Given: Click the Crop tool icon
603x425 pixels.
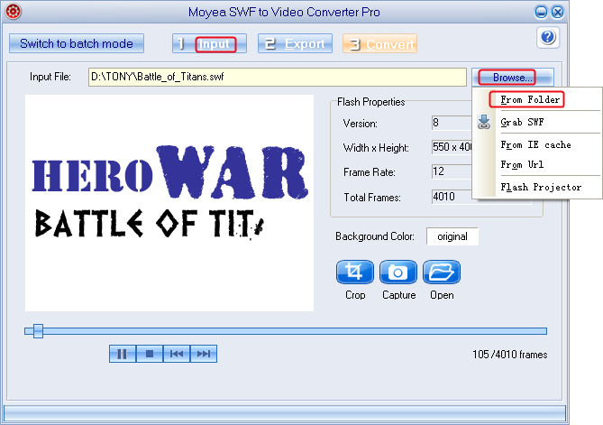Looking at the screenshot, I should [x=354, y=273].
